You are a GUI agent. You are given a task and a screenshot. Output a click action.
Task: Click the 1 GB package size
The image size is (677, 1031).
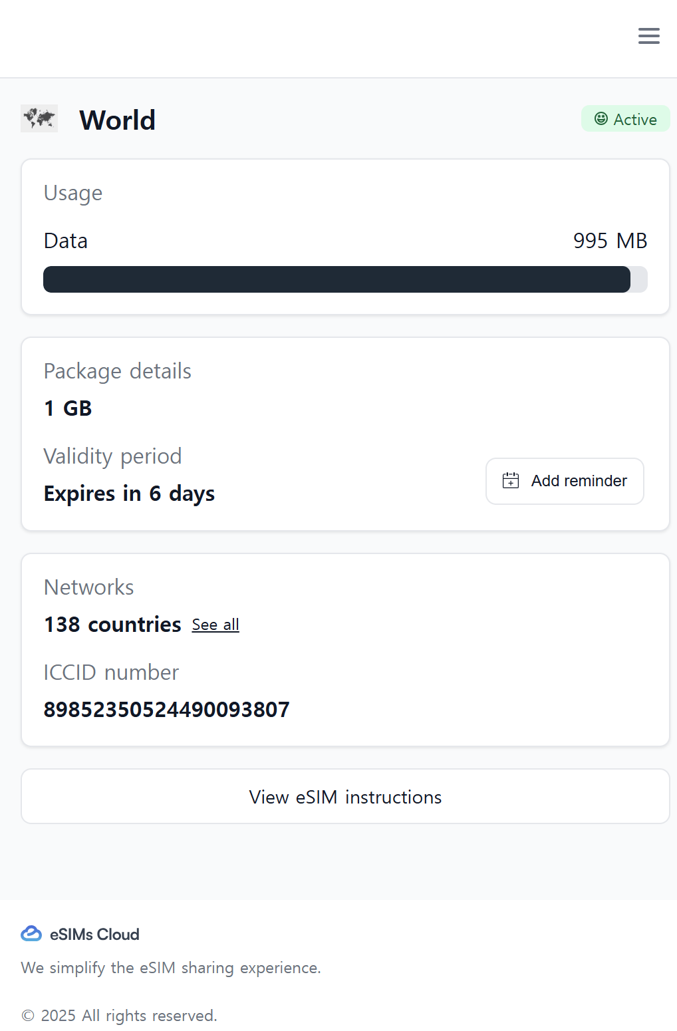point(68,408)
